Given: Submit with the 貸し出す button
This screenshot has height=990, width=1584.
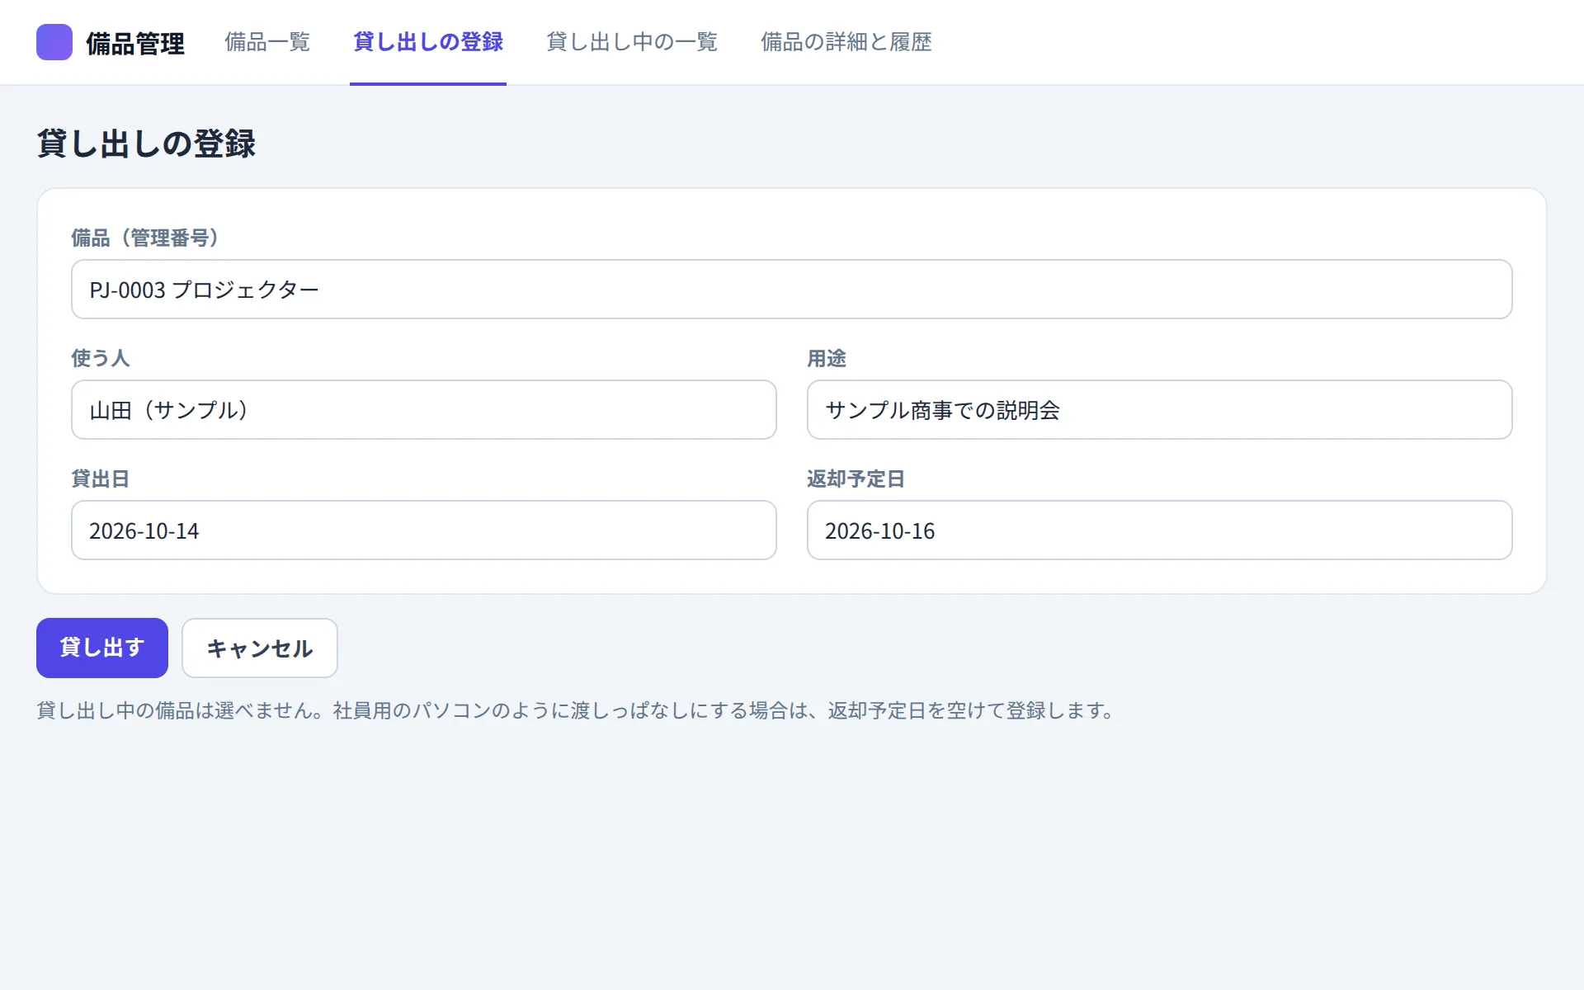Looking at the screenshot, I should 102,648.
